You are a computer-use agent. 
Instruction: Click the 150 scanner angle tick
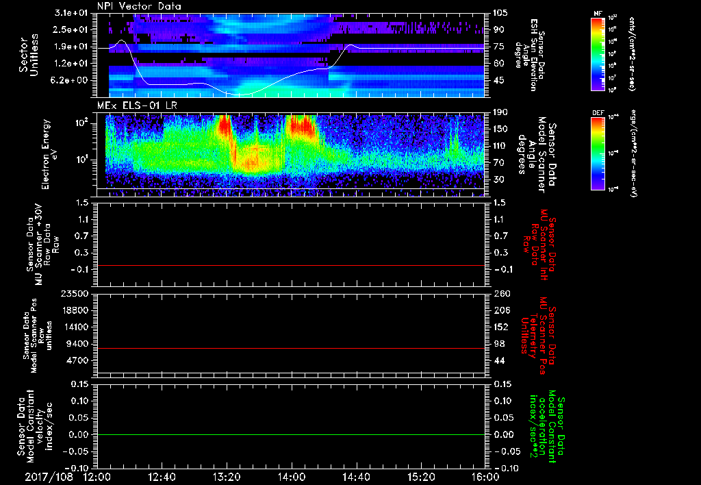click(500, 129)
